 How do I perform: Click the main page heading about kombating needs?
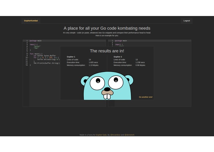pos(107,28)
